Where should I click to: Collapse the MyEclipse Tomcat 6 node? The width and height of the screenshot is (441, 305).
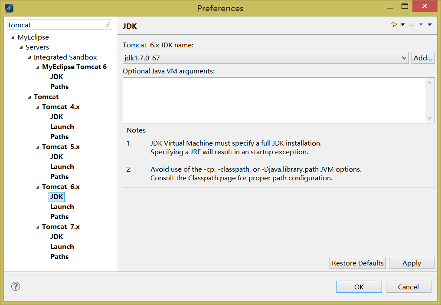38,67
